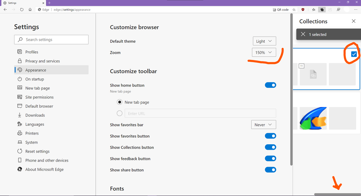Open Default browser settings
The height and width of the screenshot is (196, 361).
click(52, 106)
